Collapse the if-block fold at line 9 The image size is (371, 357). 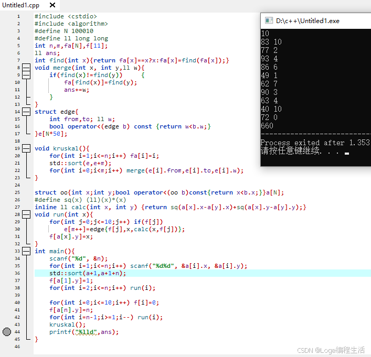[x=26, y=75]
